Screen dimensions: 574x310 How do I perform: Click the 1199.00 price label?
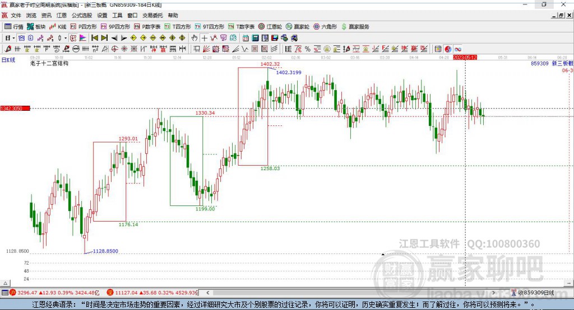point(205,209)
